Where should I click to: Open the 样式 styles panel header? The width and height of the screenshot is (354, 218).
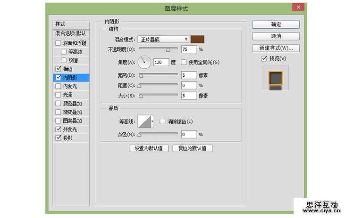pos(71,24)
